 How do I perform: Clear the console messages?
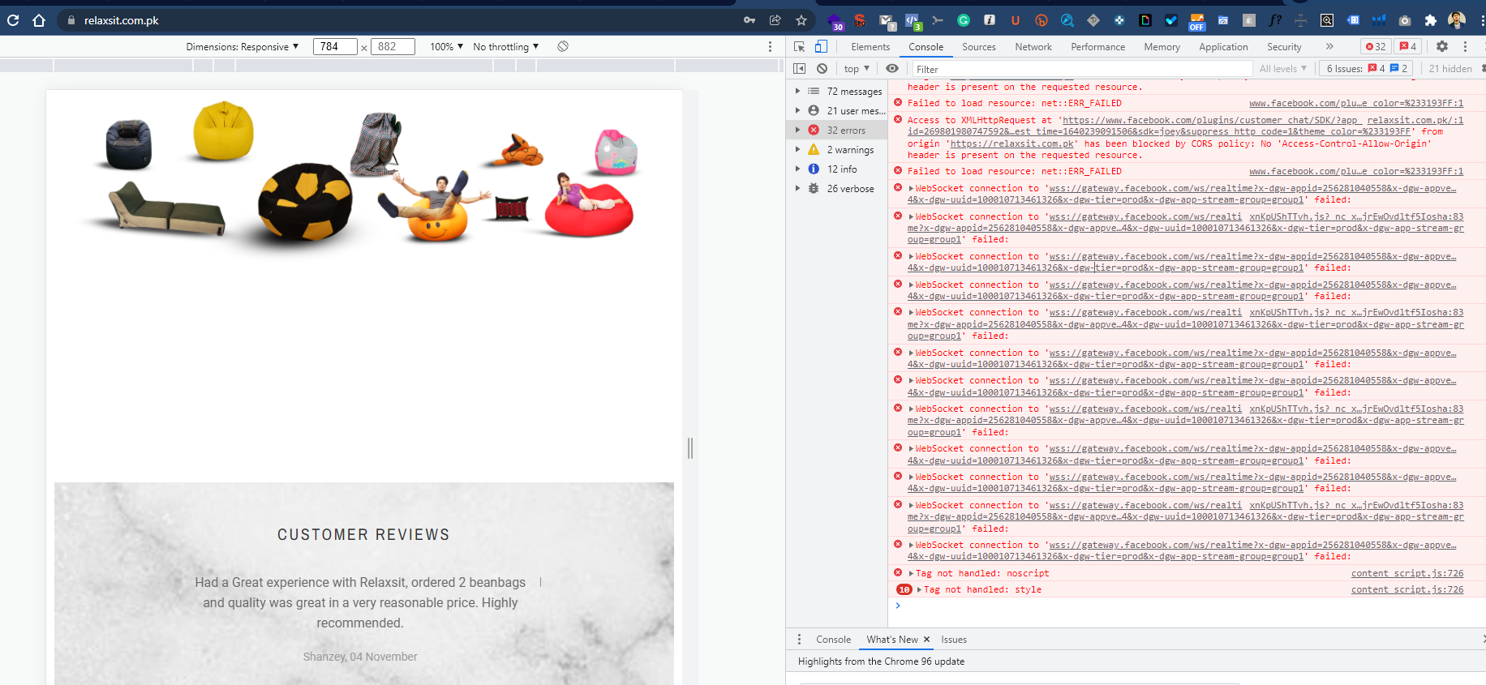click(822, 69)
